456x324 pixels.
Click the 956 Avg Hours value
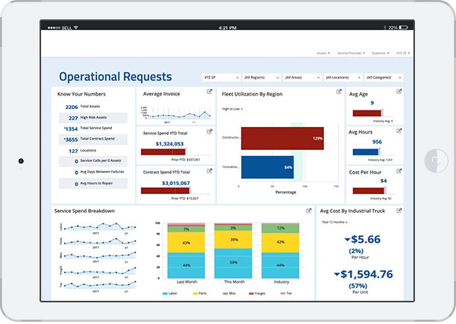377,142
